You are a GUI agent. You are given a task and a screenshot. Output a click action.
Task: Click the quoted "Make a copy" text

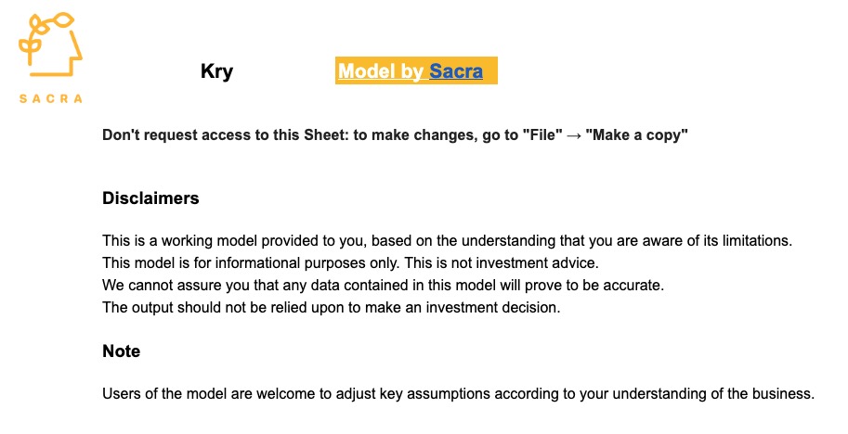click(636, 135)
